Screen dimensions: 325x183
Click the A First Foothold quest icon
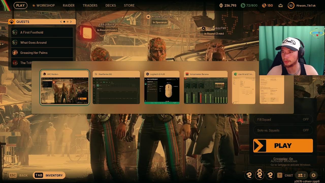[15, 32]
